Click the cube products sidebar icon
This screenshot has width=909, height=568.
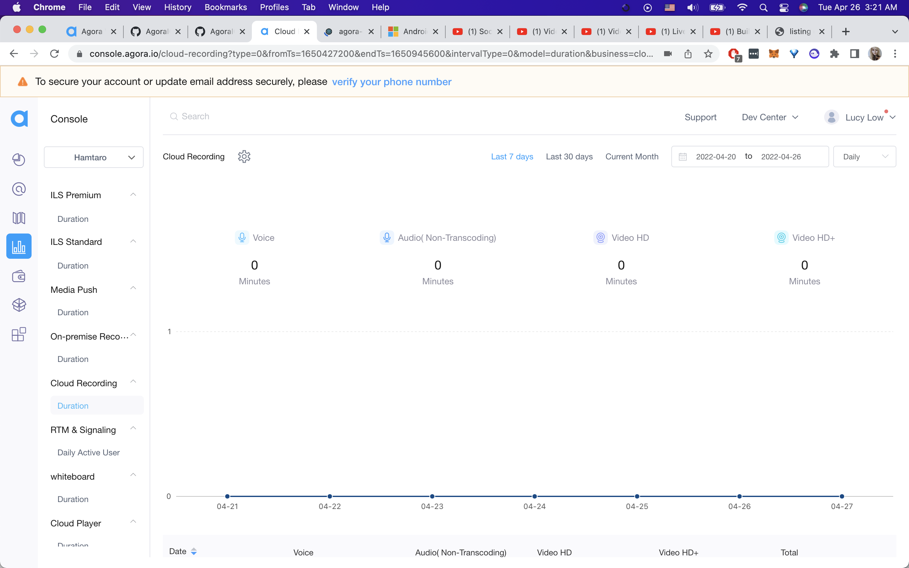[x=19, y=305]
